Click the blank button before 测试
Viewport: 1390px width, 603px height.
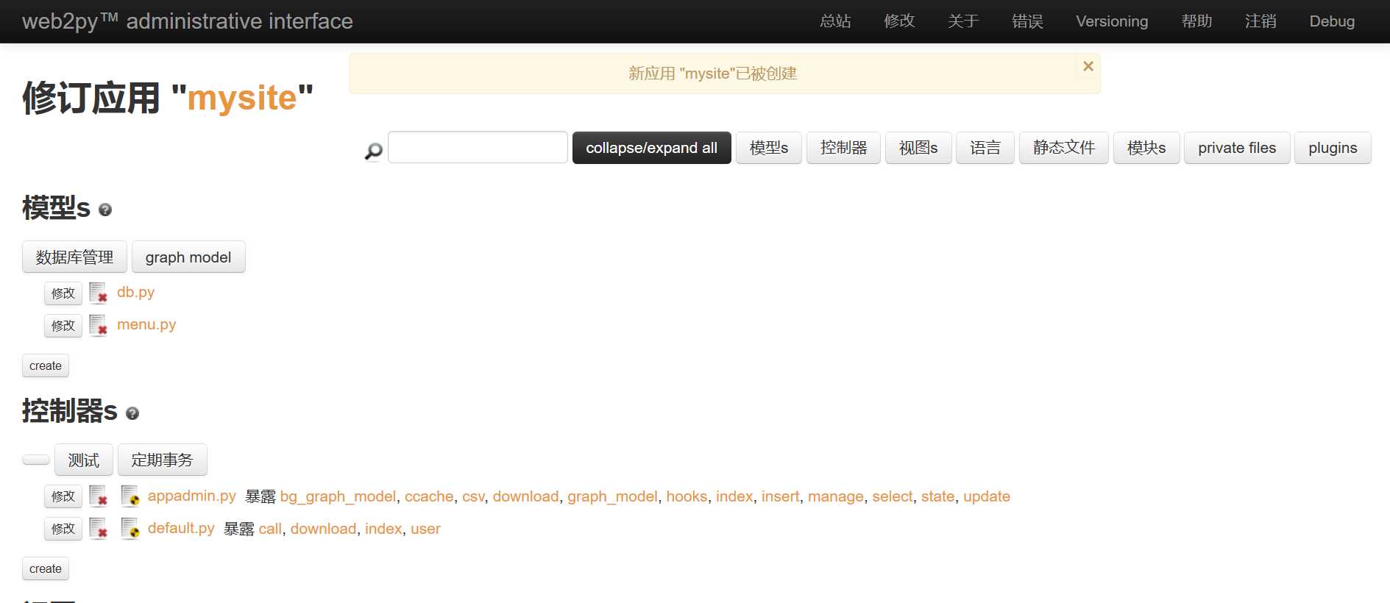(36, 460)
